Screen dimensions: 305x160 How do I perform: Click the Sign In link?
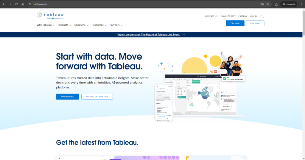(253, 16)
